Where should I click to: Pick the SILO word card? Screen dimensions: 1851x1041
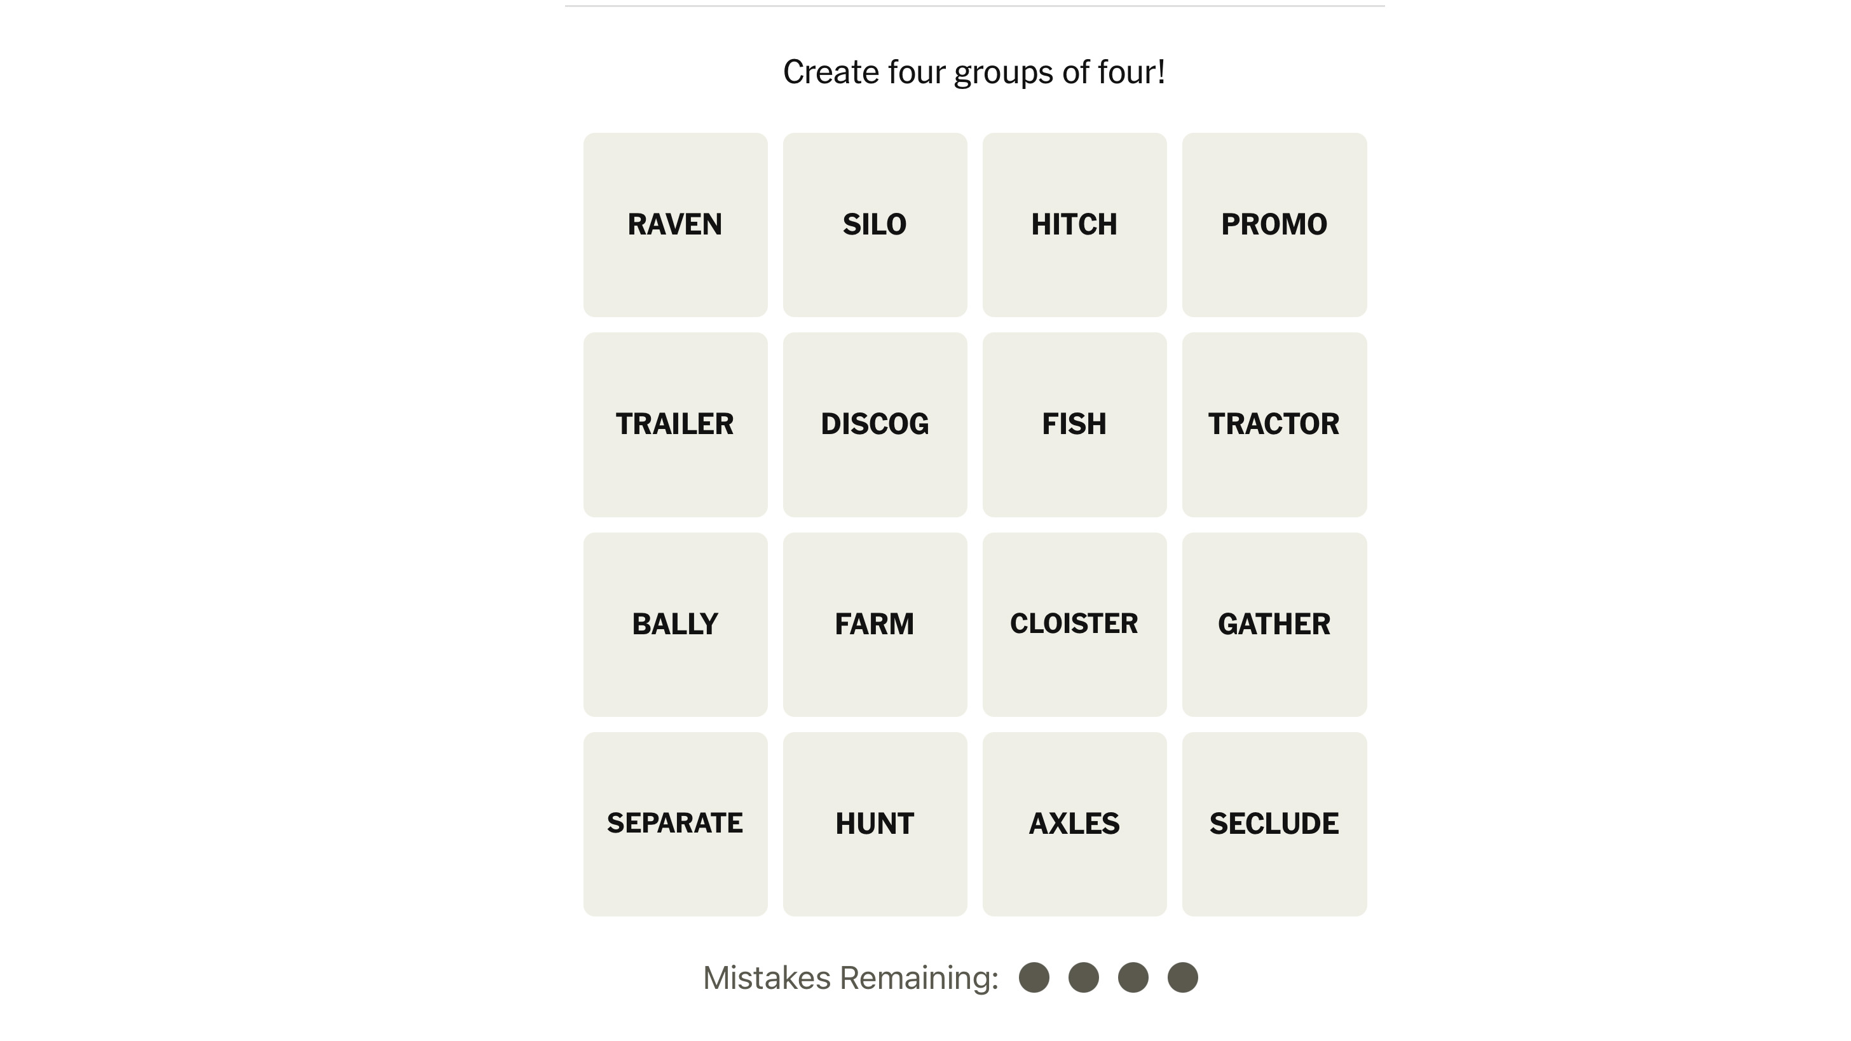tap(875, 225)
